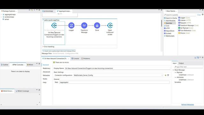Switch to the producerapp editor tab
Viewport: 204px width, 115px height.
pyautogui.click(x=47, y=11)
